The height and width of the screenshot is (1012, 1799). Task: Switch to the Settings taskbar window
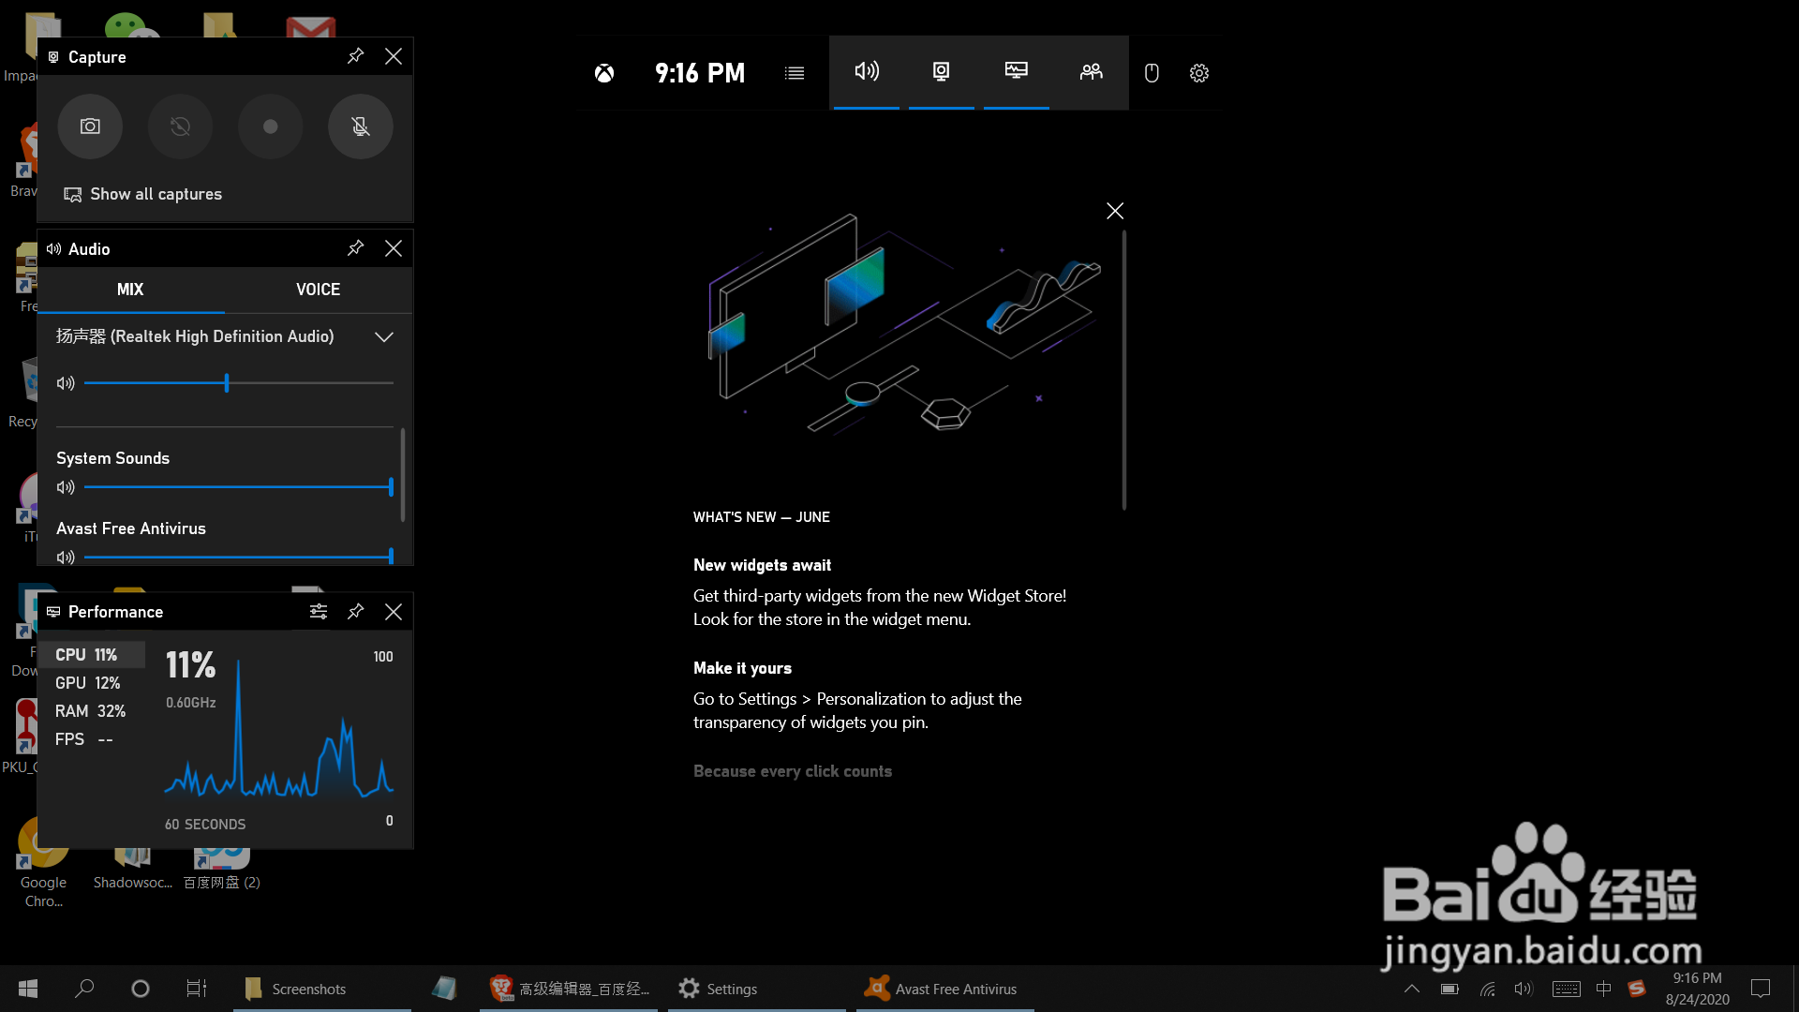click(756, 989)
